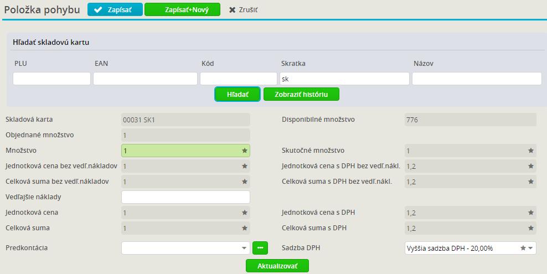Click star in Skutočné množstvo field
547x274 pixels.
[531, 151]
